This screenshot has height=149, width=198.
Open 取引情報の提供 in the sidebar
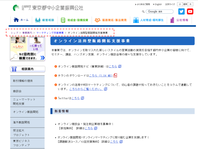(x=27, y=81)
